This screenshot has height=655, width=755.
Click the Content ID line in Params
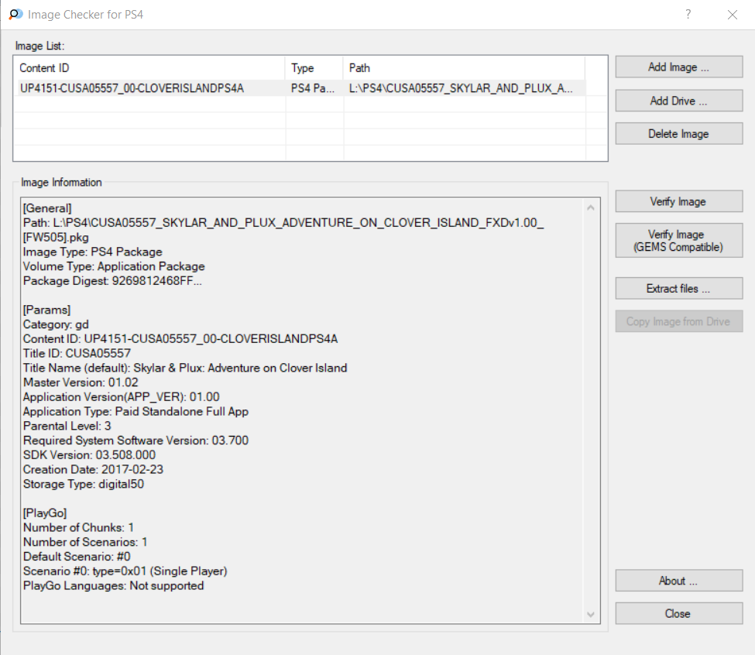pyautogui.click(x=180, y=339)
